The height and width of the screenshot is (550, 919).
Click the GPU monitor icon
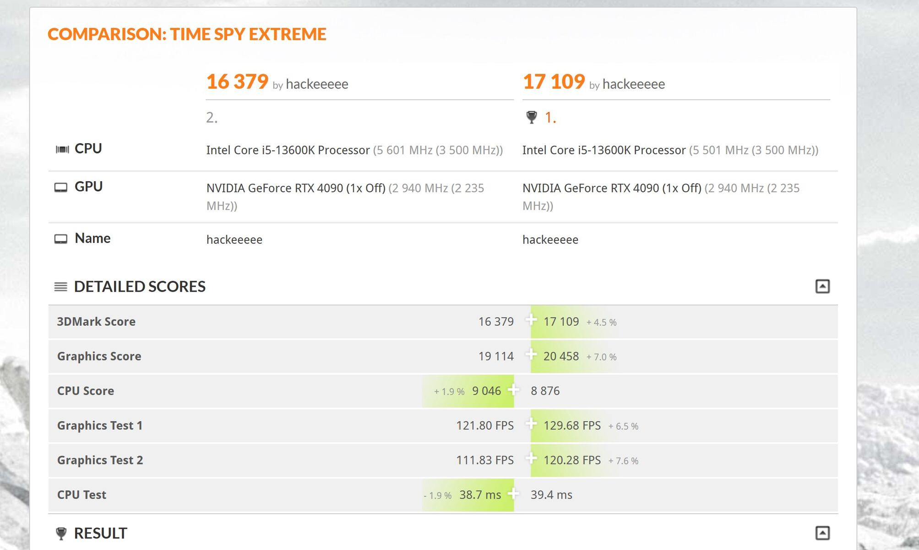pos(61,187)
